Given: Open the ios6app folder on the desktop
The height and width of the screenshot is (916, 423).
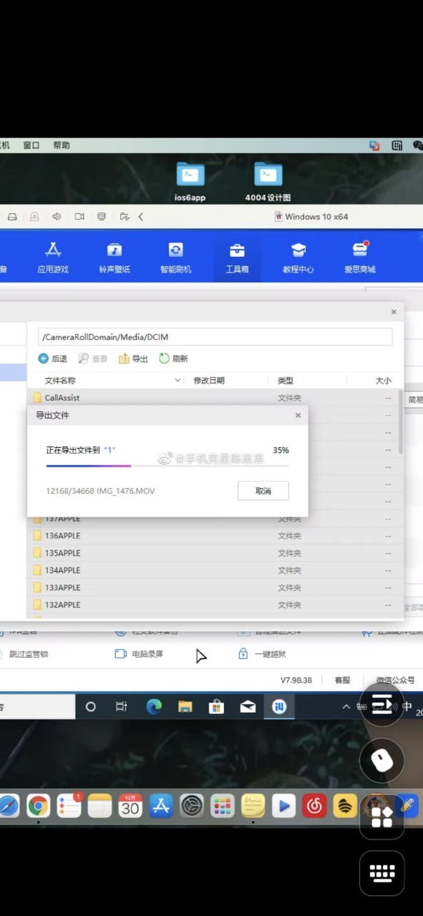Looking at the screenshot, I should [190, 182].
